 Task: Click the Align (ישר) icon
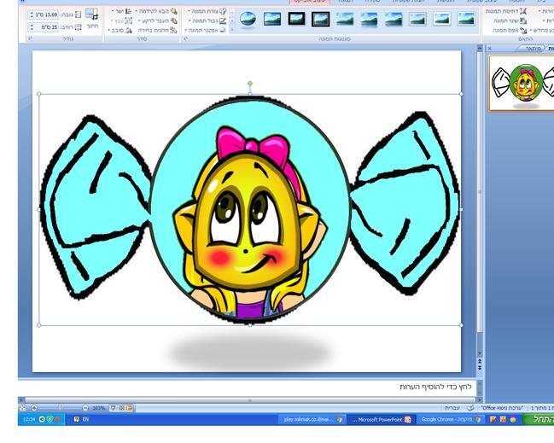click(128, 11)
